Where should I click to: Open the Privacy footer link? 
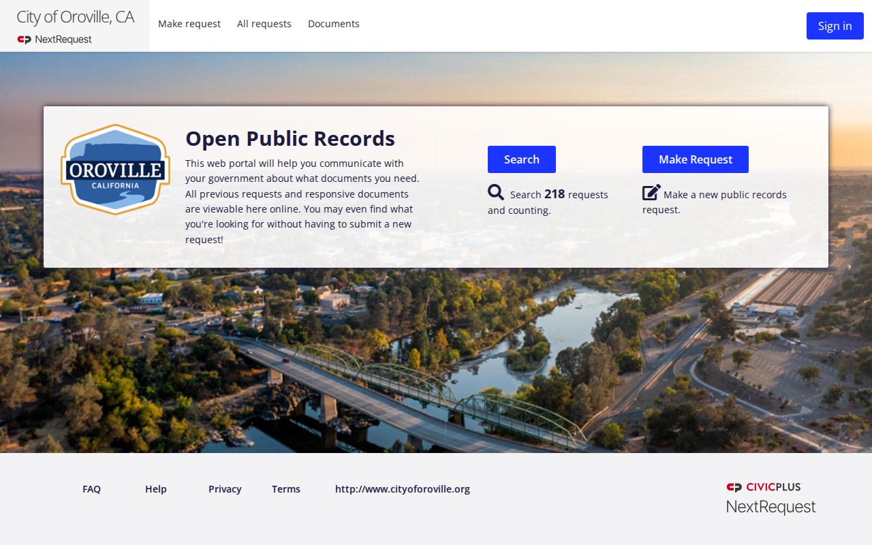coord(225,489)
